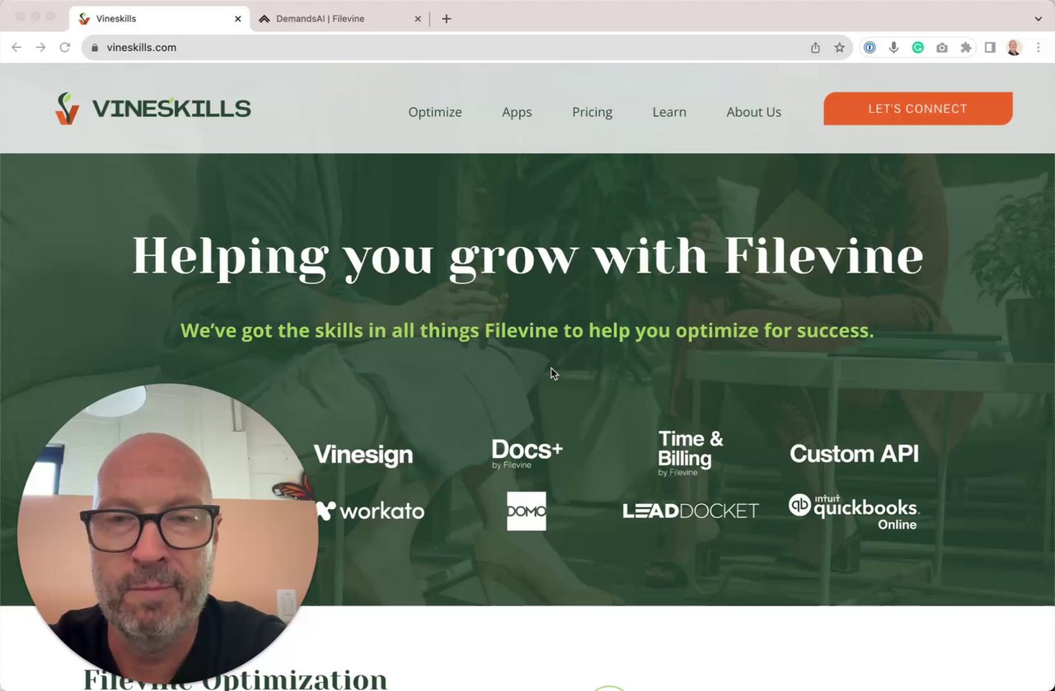Click the Vineskills logo
This screenshot has width=1055, height=691.
152,108
